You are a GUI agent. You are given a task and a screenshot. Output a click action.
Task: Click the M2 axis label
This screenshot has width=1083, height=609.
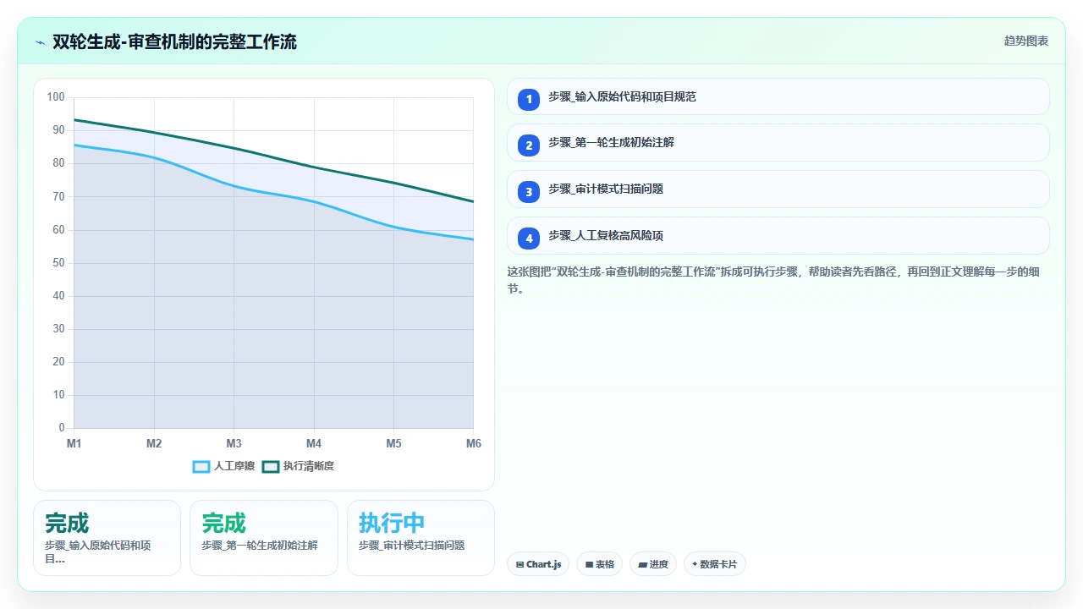coord(154,444)
